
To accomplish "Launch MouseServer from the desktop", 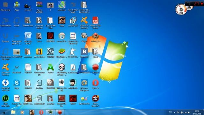I will pos(39,53).
